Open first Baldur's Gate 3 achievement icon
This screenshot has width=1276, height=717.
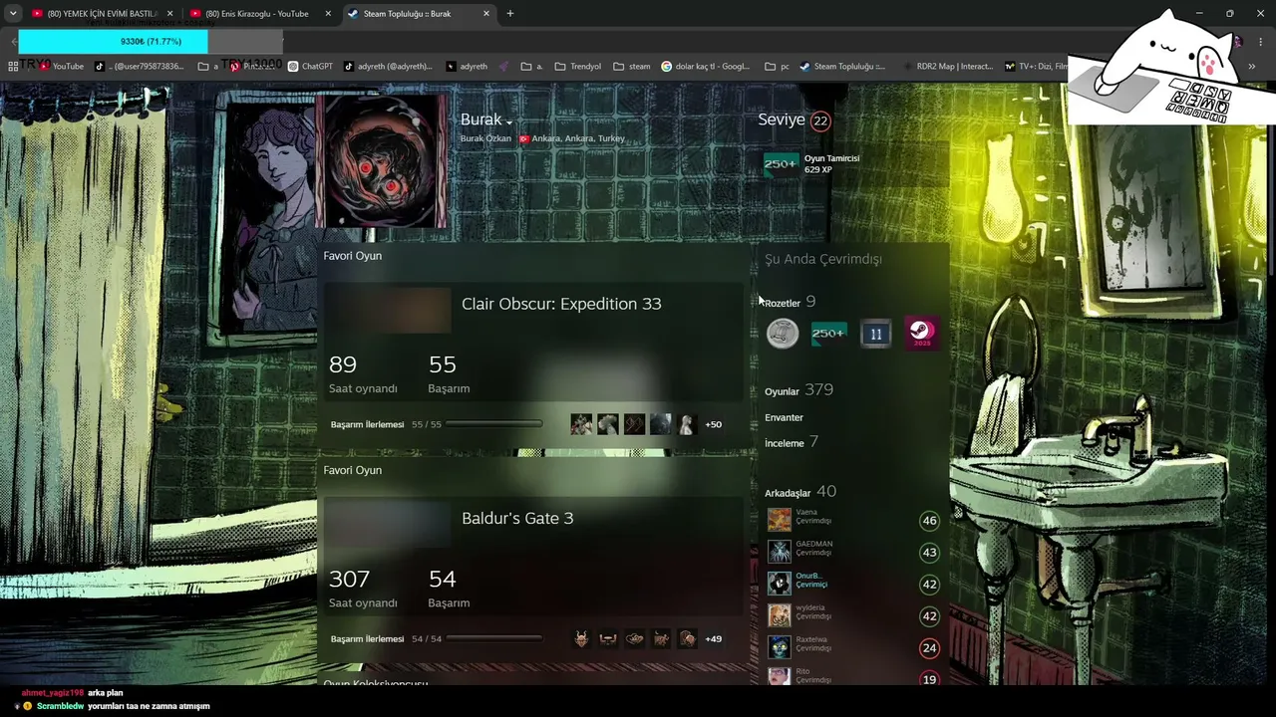(x=581, y=638)
